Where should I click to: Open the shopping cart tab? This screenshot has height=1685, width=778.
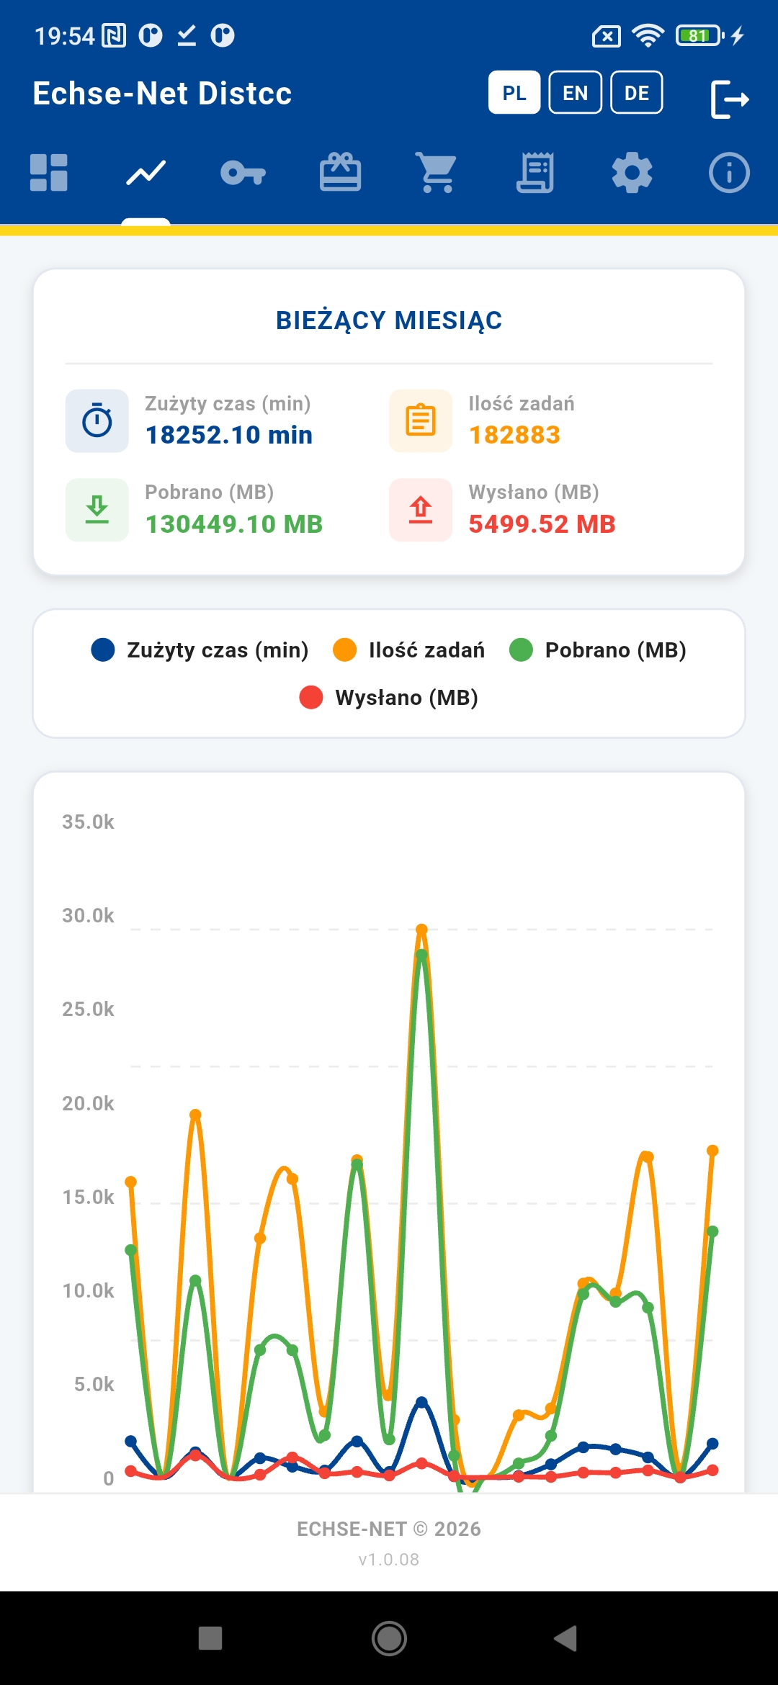click(x=437, y=173)
